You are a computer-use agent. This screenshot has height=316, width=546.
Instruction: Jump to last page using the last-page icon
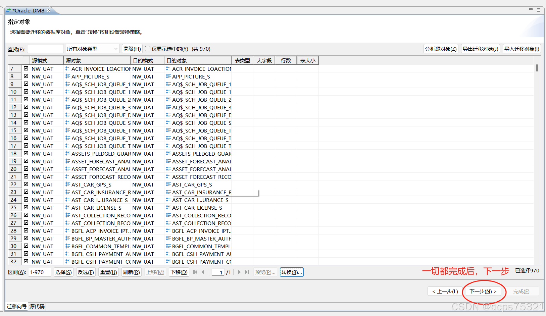pos(247,272)
